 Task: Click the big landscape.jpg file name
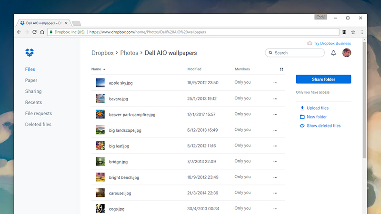pos(125,130)
